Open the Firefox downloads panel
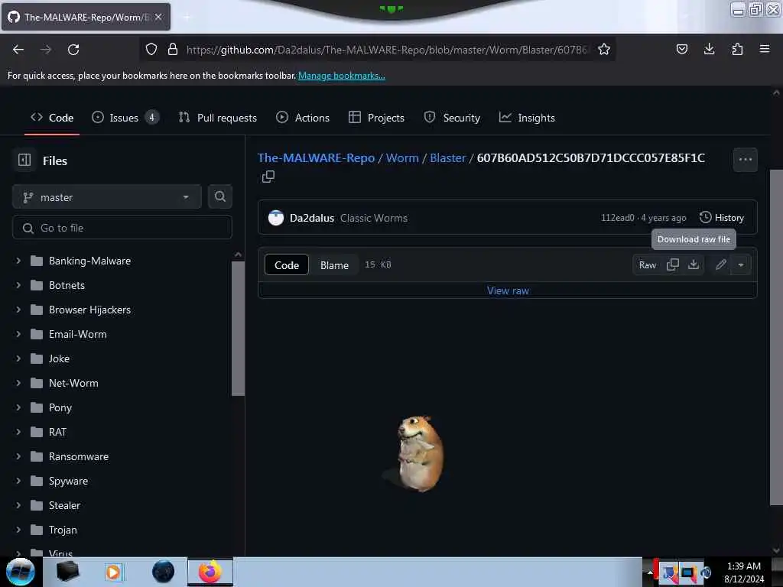The height and width of the screenshot is (587, 783). tap(709, 49)
